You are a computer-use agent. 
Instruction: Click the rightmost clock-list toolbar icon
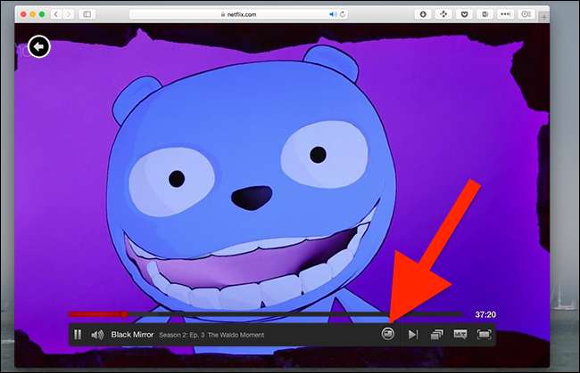526,14
